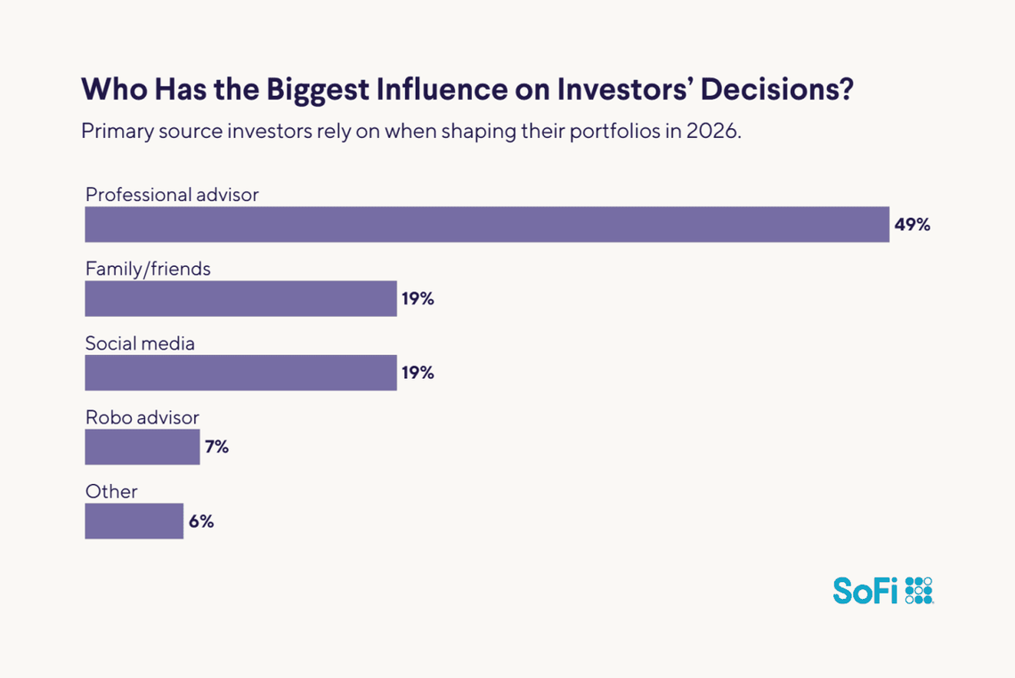Click the 6% value for Other
1015x678 pixels.
[x=201, y=521]
